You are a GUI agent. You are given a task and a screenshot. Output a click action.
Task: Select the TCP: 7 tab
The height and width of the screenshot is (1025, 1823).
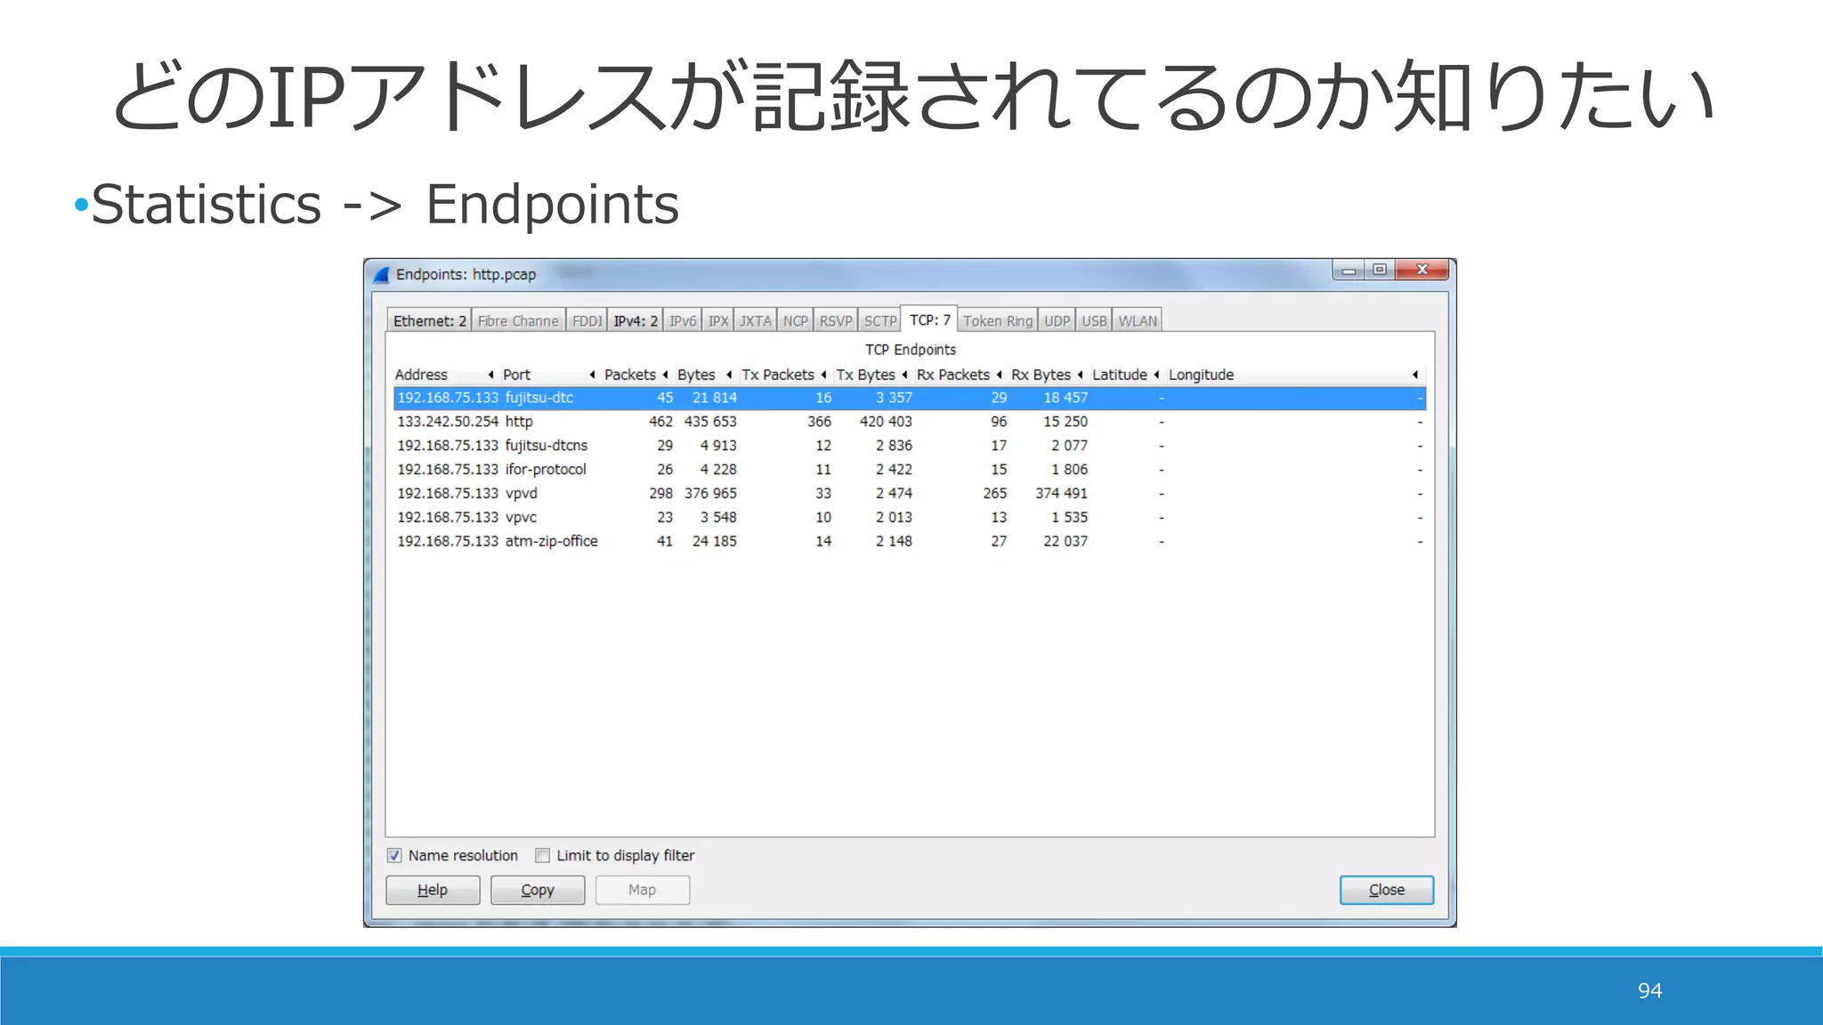point(929,319)
